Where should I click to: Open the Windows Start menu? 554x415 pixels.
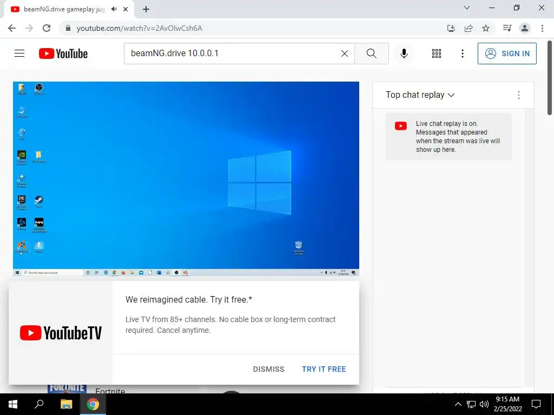(x=13, y=404)
